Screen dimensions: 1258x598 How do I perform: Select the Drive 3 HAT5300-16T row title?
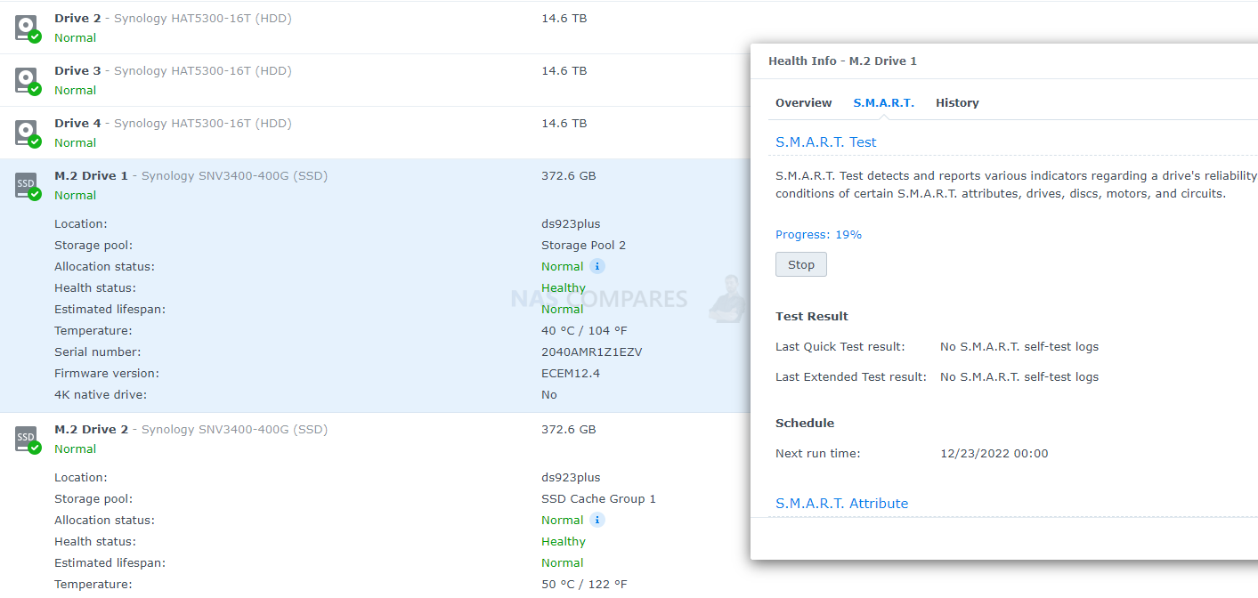[x=173, y=71]
